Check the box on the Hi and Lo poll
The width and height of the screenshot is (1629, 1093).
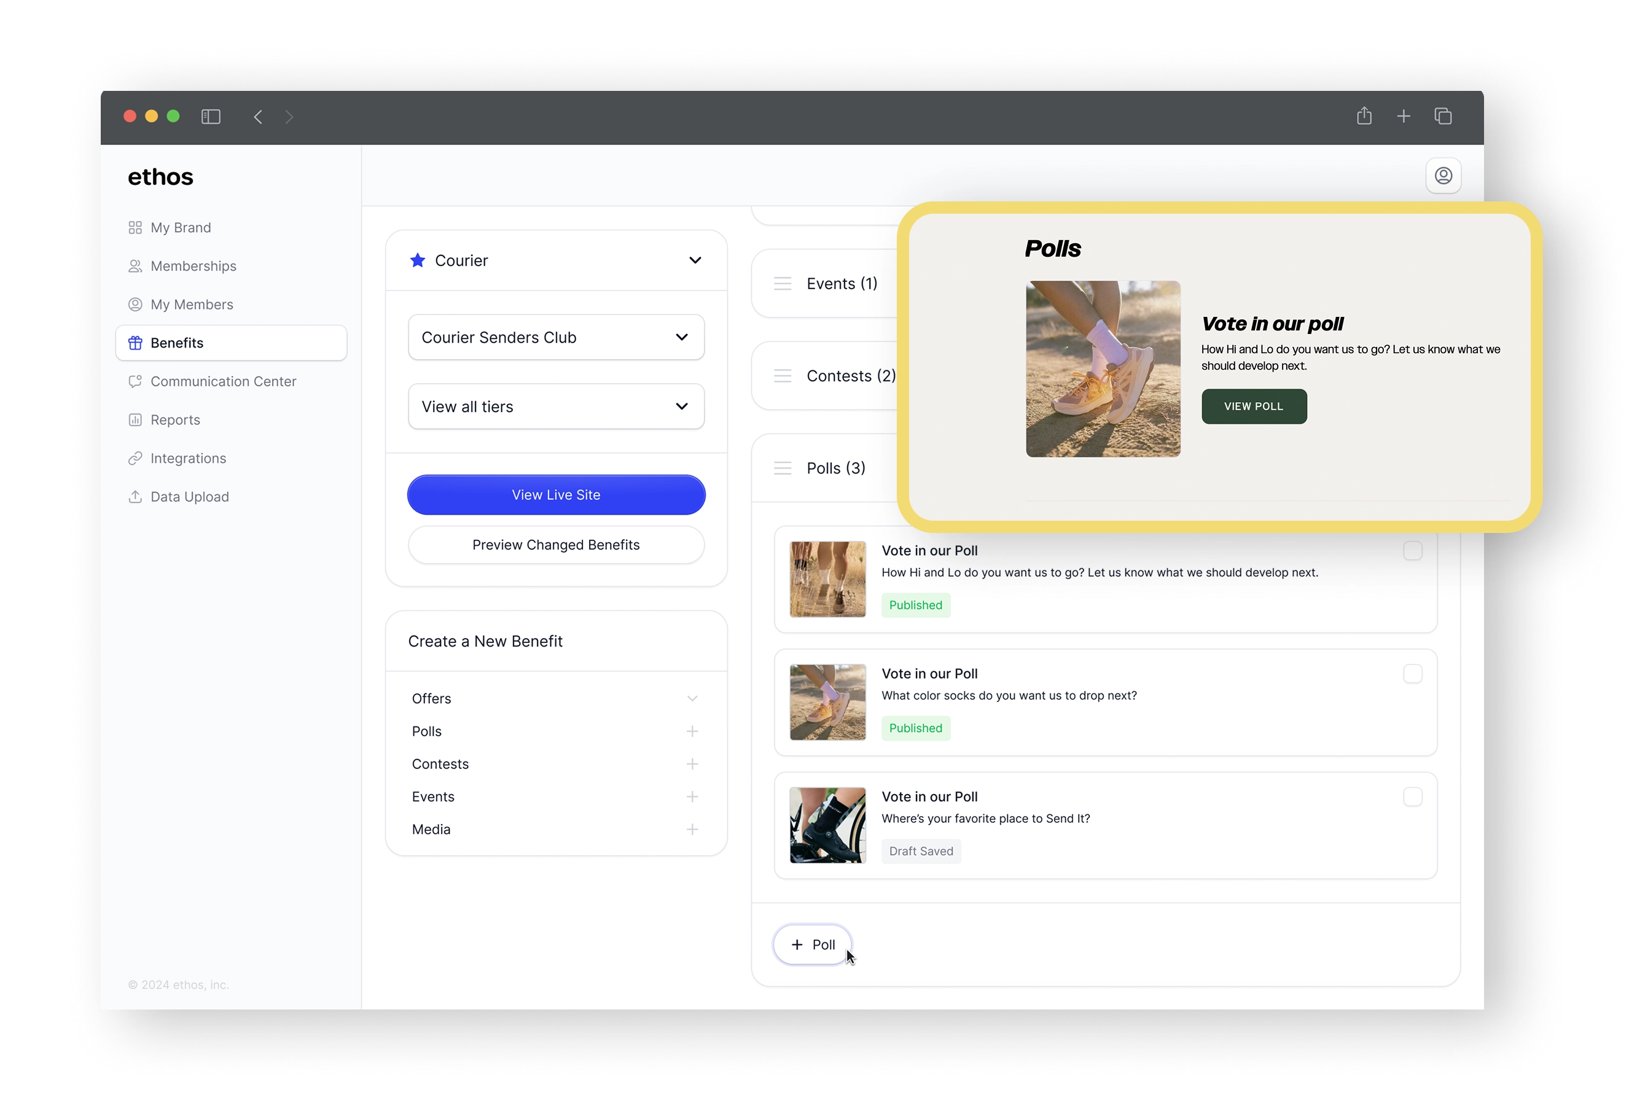tap(1412, 551)
